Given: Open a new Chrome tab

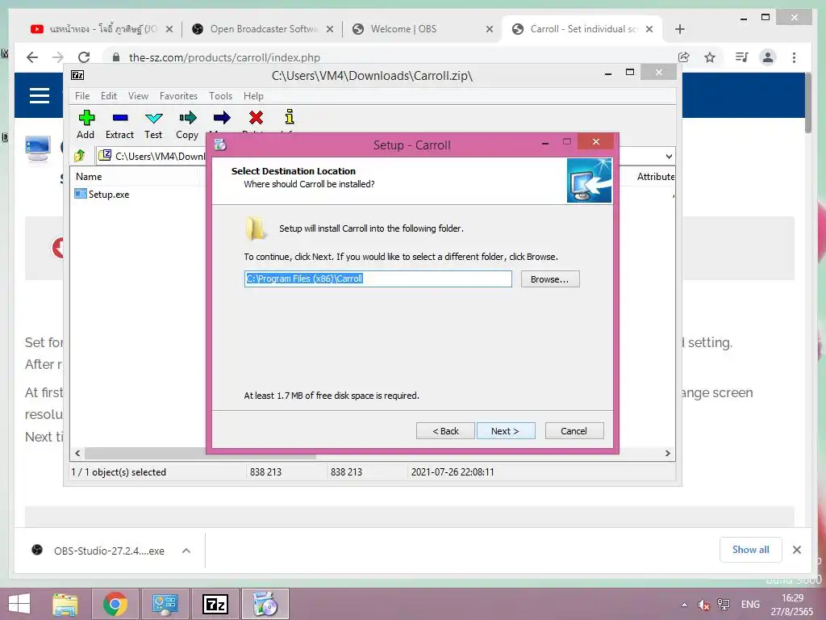Looking at the screenshot, I should click(x=680, y=29).
